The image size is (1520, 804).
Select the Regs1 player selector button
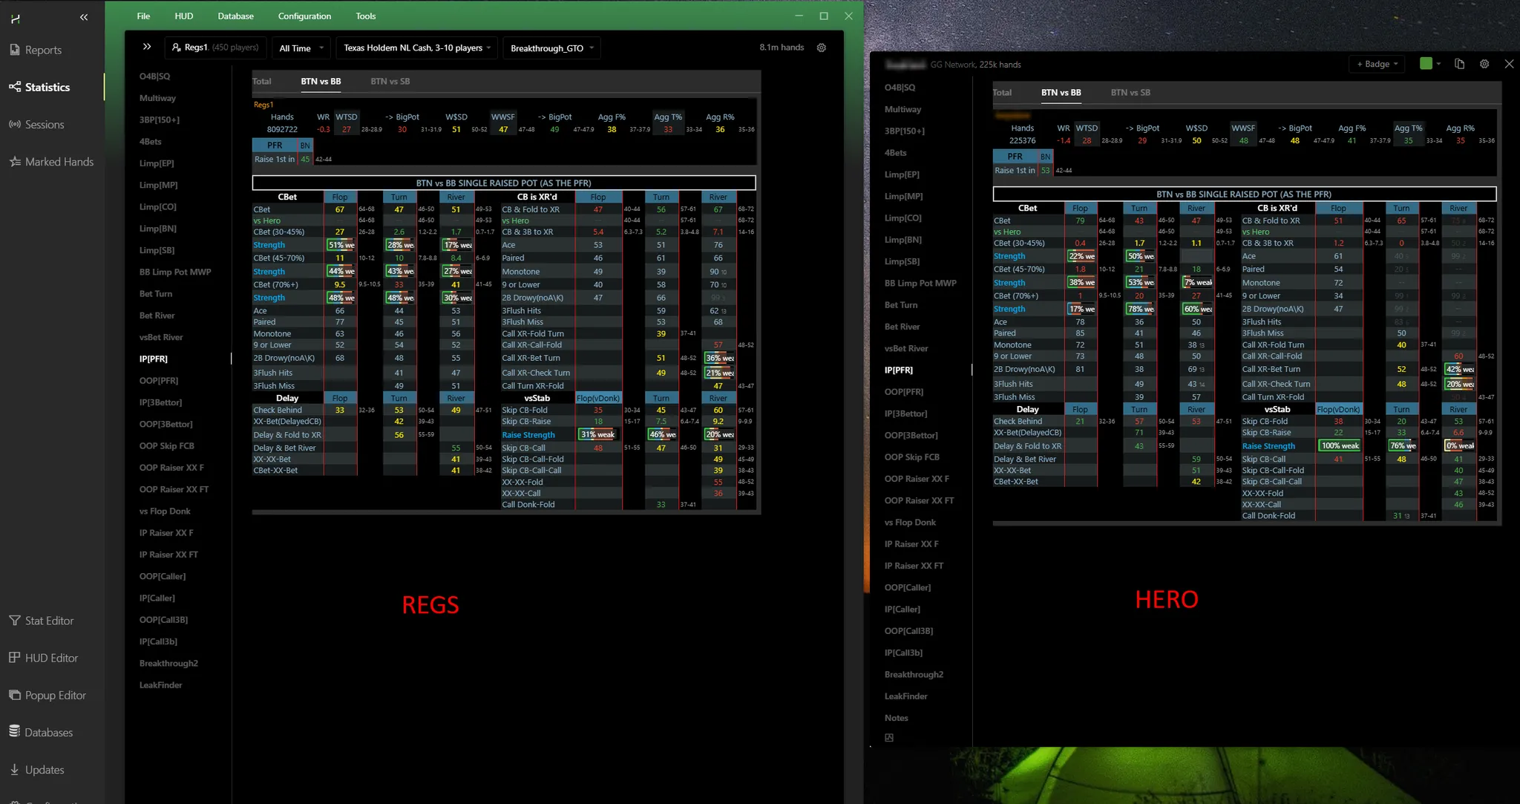[215, 48]
